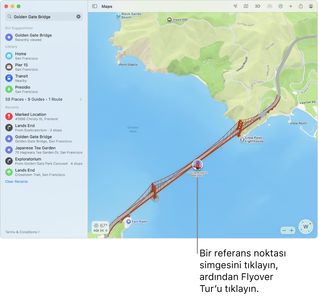Click the Golden Gate Bridge landmark icon
Screen dimensions: 319x296
(x=197, y=165)
